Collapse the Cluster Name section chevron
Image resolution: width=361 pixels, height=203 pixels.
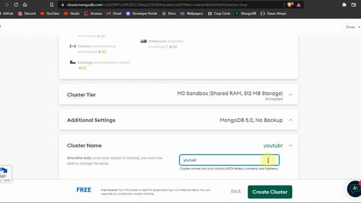[290, 145]
